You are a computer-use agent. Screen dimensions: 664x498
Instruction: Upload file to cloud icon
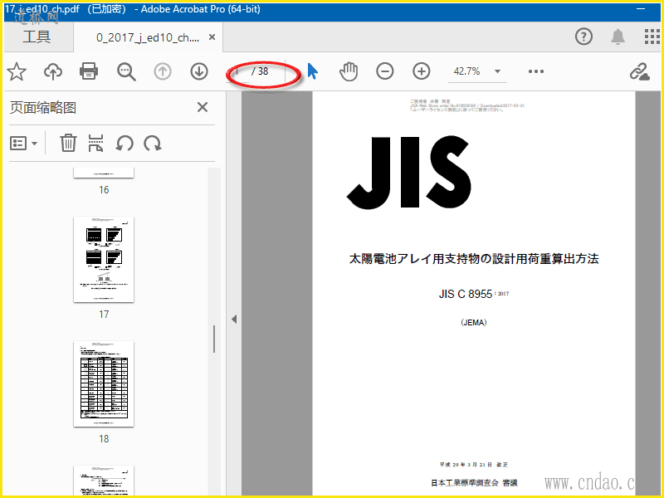[53, 71]
